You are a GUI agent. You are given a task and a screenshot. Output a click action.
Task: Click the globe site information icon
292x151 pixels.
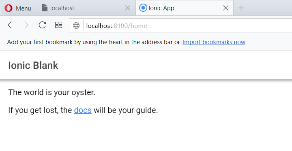[76, 26]
